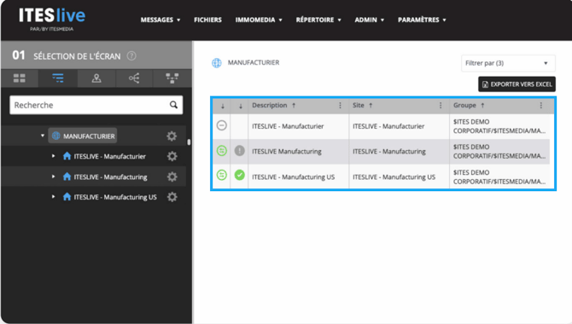
Task: Collapse the MANUFACTURIER tree node
Action: coord(43,136)
